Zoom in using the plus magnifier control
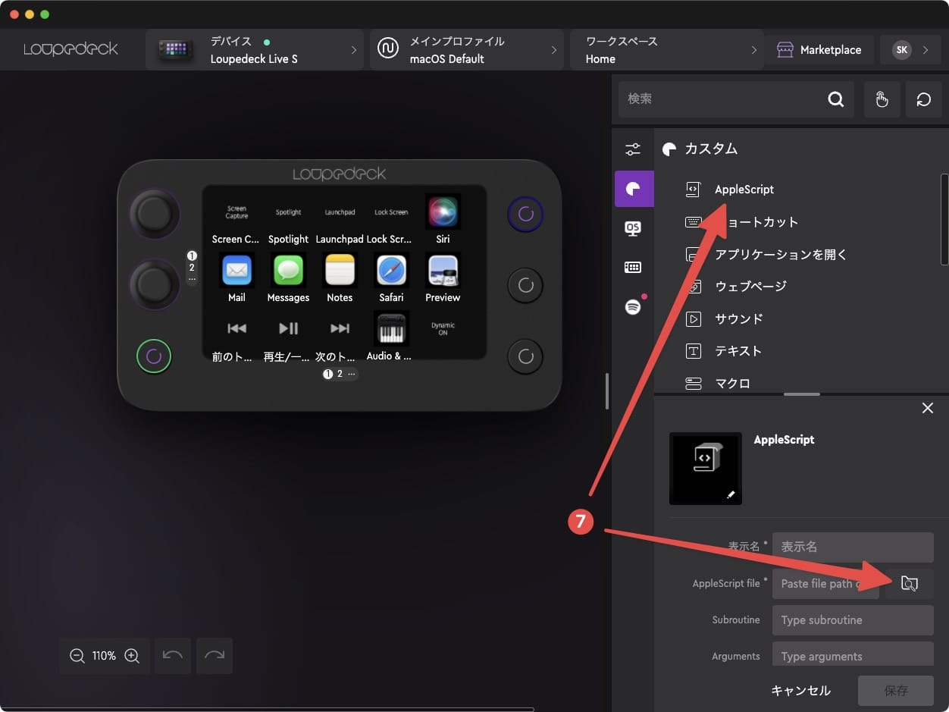This screenshot has width=949, height=712. click(x=132, y=656)
